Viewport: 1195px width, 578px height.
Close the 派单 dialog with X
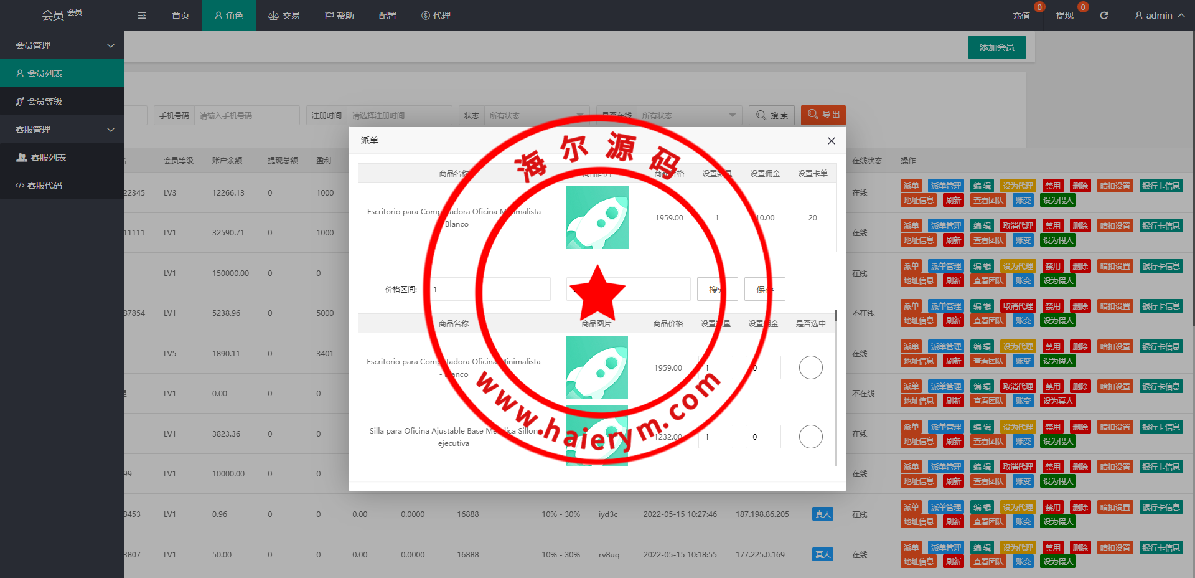coord(831,141)
